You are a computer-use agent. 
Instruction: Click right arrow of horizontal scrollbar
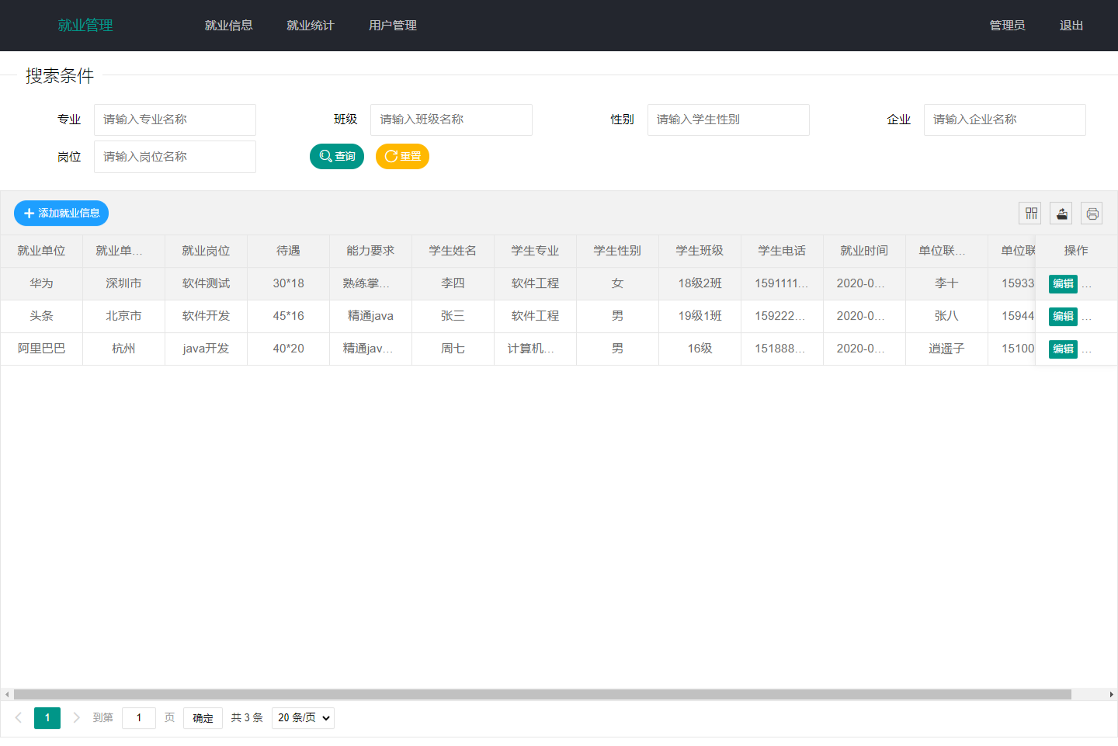point(1111,695)
